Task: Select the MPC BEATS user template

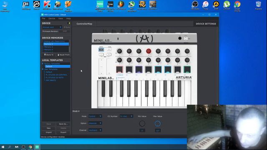Action: coord(51,80)
